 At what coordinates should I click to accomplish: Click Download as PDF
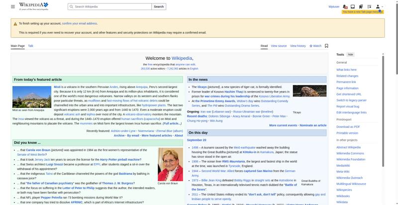point(348,127)
